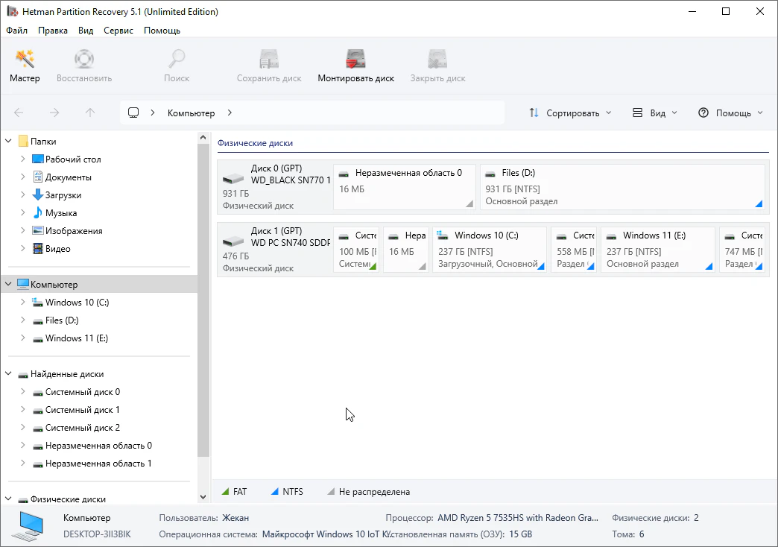This screenshot has width=778, height=547.
Task: Select the Диск 0 WD_BLACK SN770 drive
Action: 274,187
